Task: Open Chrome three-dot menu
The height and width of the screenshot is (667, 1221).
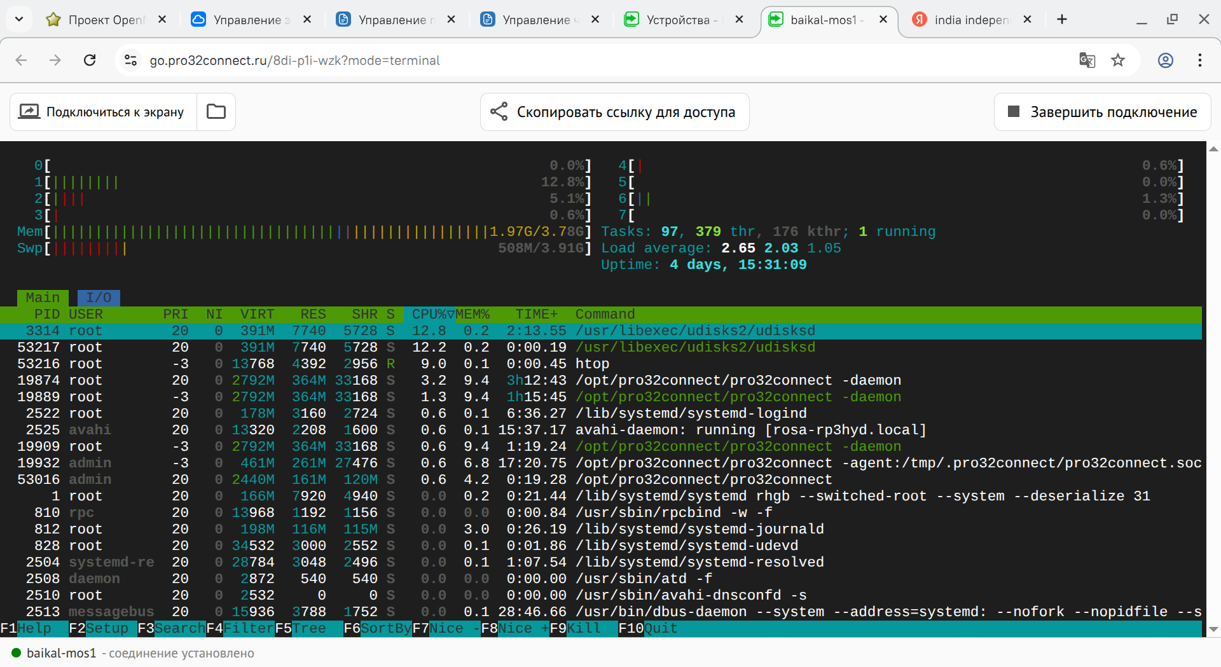Action: pyautogui.click(x=1199, y=60)
